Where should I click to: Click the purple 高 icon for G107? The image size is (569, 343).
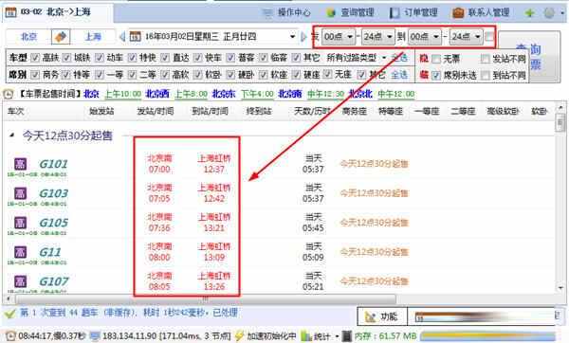tap(20, 281)
